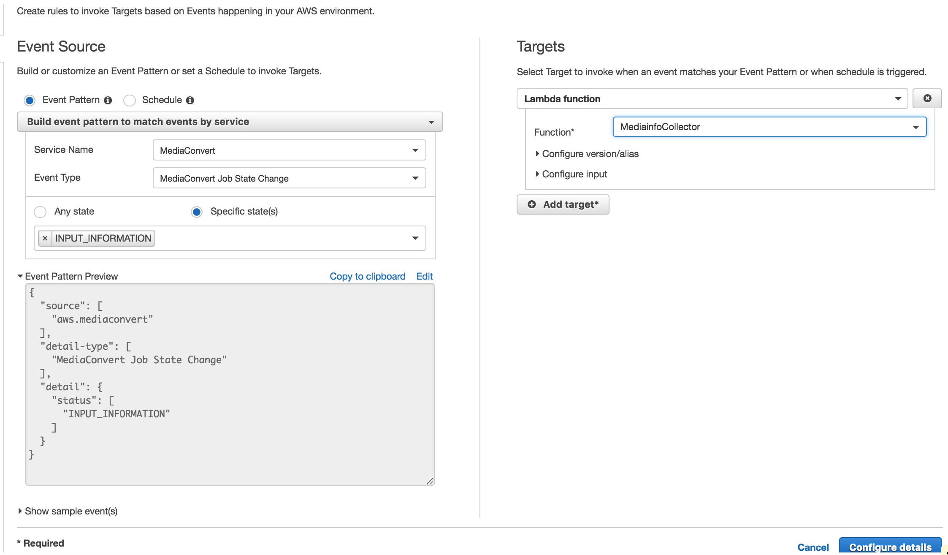The image size is (948, 555).
Task: Click the info icon next to Schedule
Action: tap(190, 100)
